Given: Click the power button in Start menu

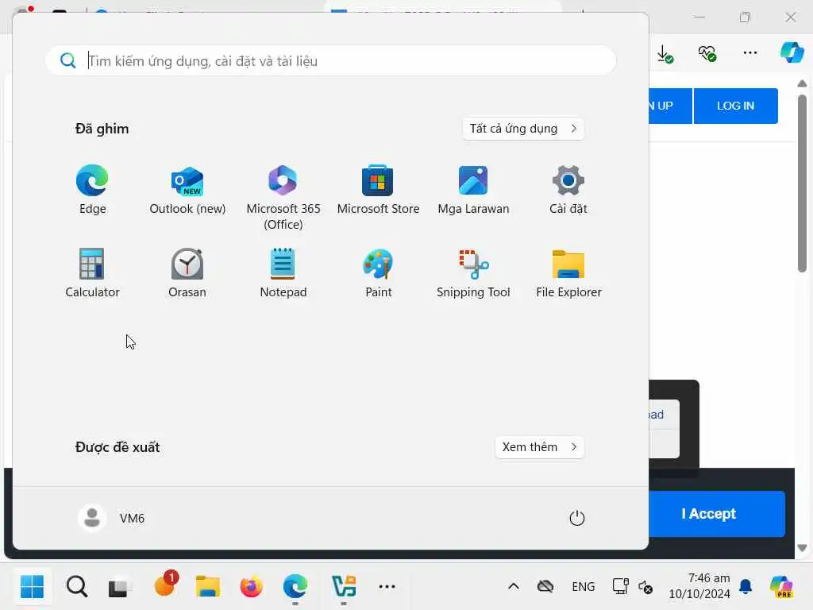Looking at the screenshot, I should click(x=576, y=518).
